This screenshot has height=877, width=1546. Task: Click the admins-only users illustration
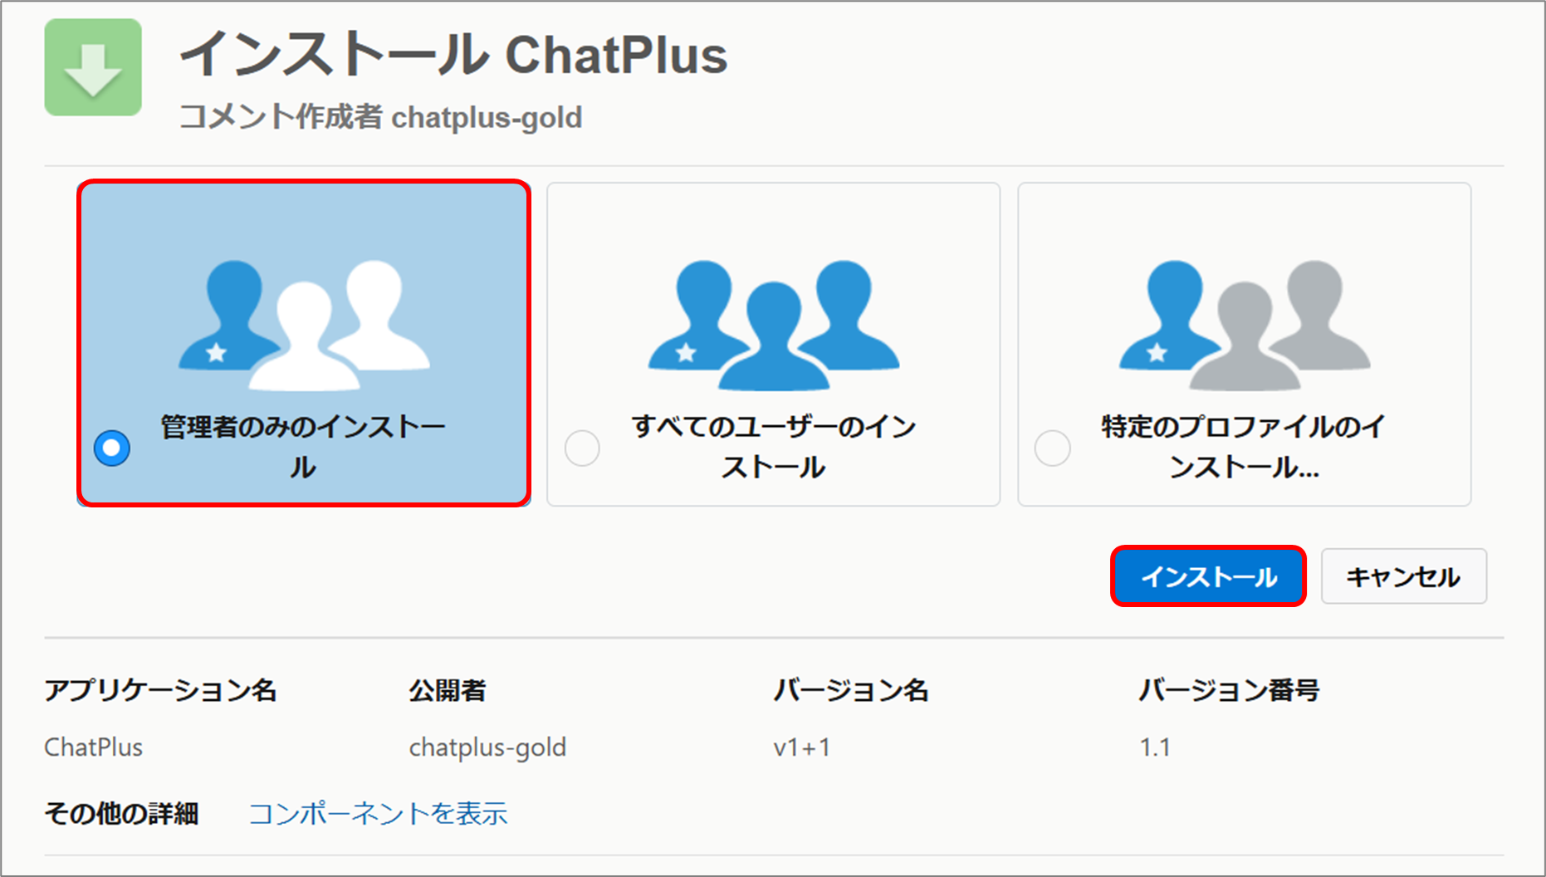coord(304,326)
